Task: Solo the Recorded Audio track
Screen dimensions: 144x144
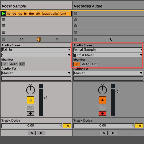Action: (x=102, y=108)
